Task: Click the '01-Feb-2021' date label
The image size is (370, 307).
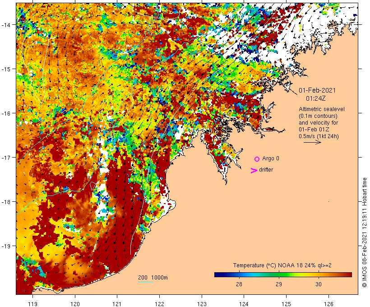Action: [317, 90]
